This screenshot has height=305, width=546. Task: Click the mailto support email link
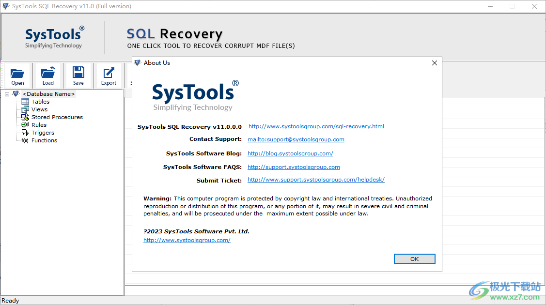(296, 139)
